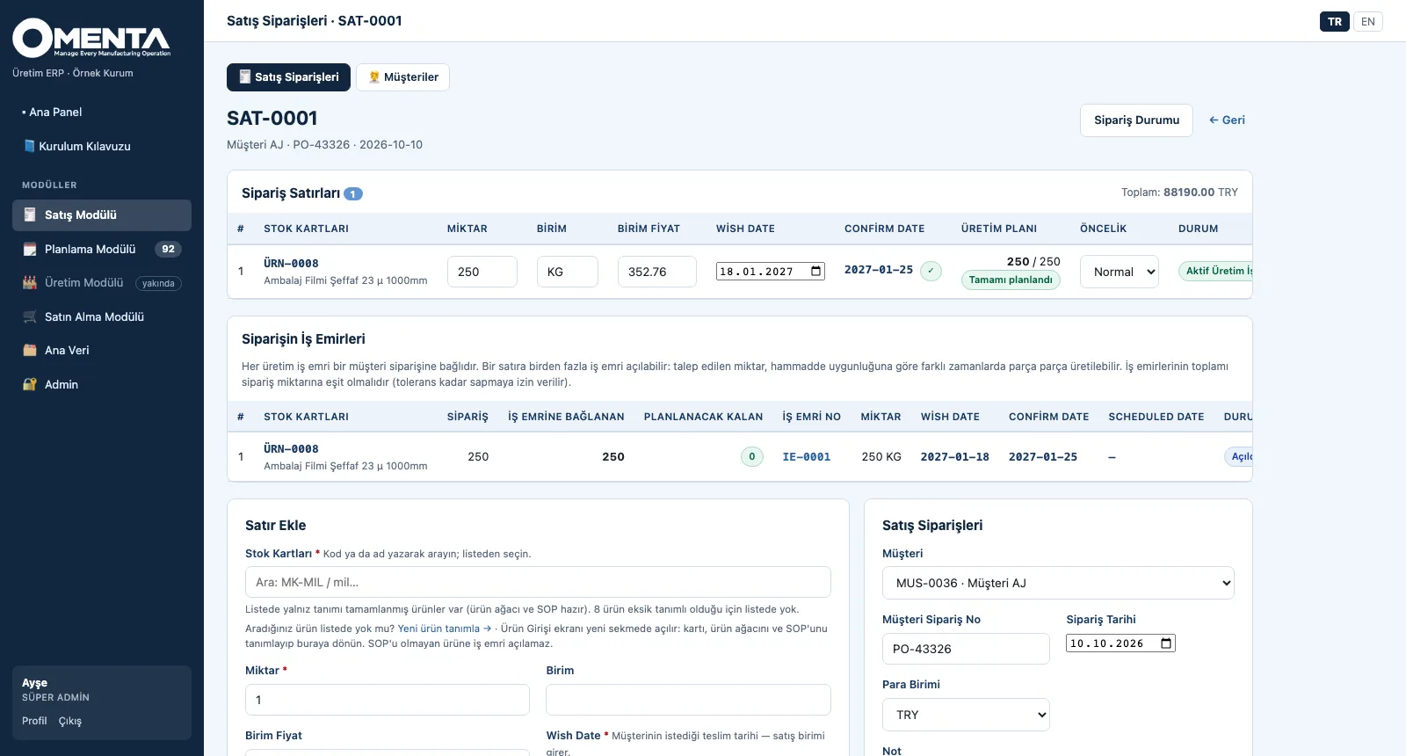
Task: Click the Ana Veri folder icon
Action: [30, 350]
